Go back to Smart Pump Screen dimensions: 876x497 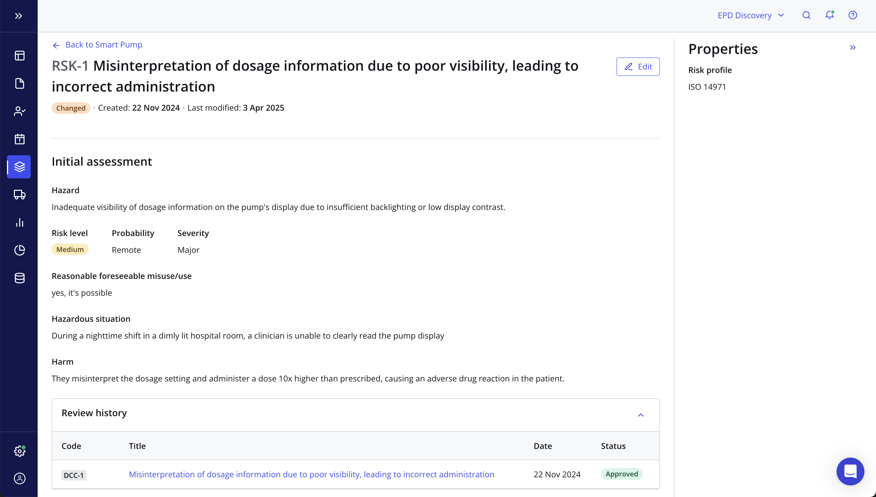pyautogui.click(x=97, y=45)
